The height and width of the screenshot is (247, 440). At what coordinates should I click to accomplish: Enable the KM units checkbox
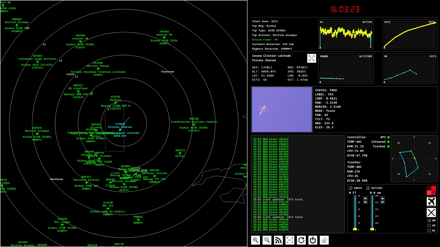click(x=429, y=226)
